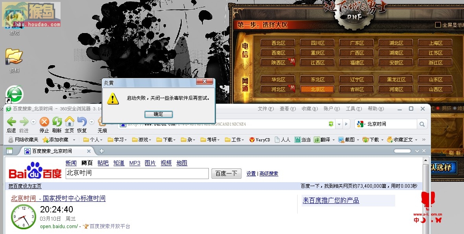Stop page loading with 停止 icon
This screenshot has height=234, width=464.
[44, 121]
